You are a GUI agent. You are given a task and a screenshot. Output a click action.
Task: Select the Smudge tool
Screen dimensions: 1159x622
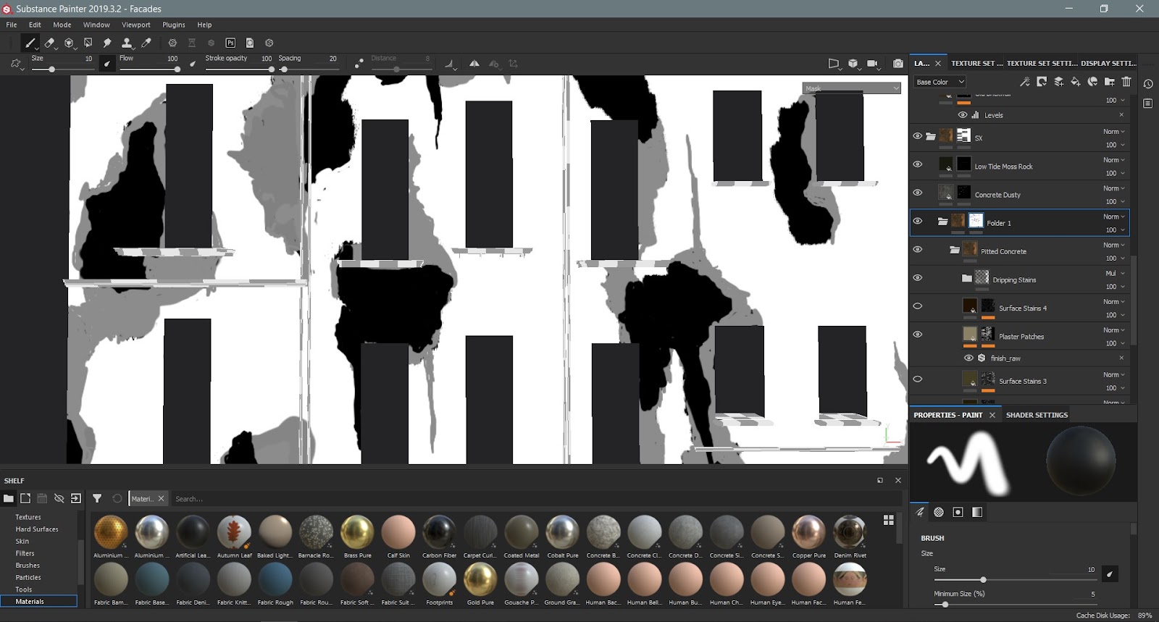(107, 43)
